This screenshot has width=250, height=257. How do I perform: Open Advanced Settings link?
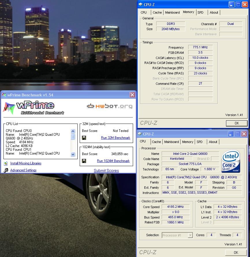click(23, 170)
